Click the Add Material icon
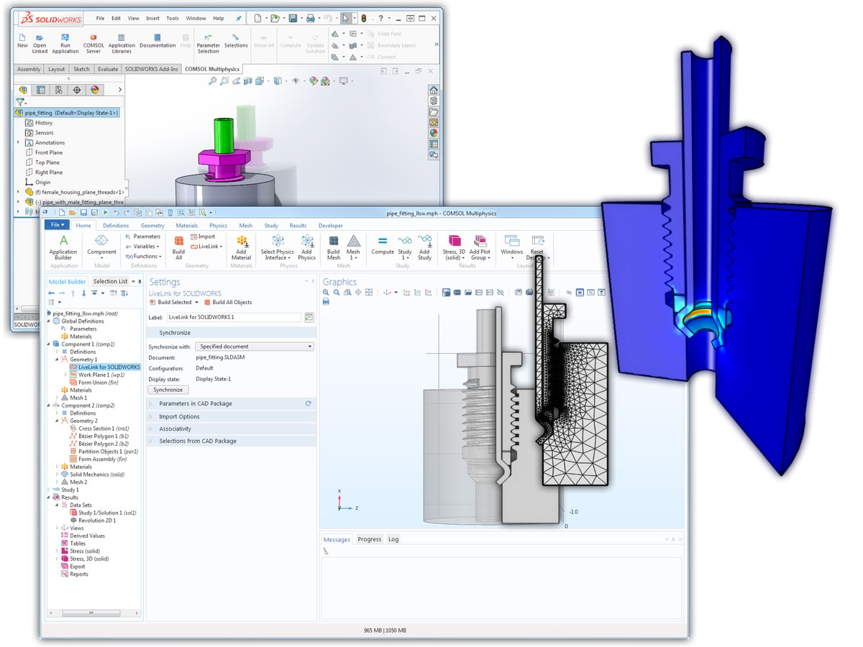The height and width of the screenshot is (647, 863). tap(242, 242)
